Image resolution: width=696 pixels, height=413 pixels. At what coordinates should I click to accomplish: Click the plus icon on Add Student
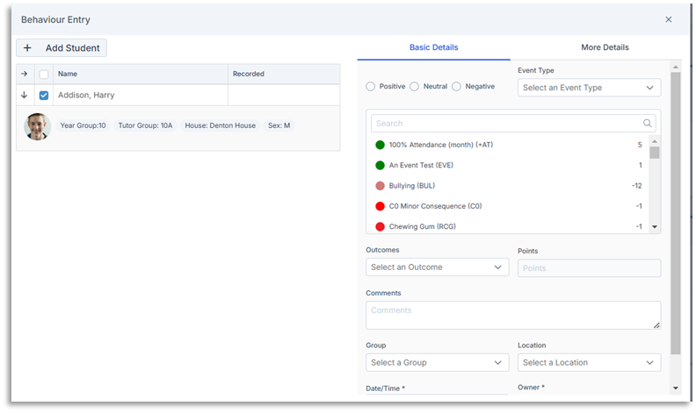tap(27, 48)
